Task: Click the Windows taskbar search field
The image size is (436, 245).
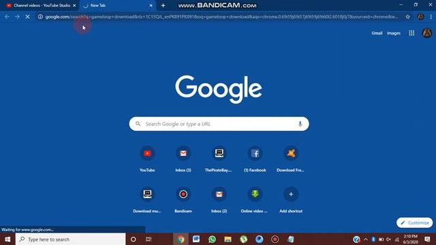Action: tap(71, 239)
